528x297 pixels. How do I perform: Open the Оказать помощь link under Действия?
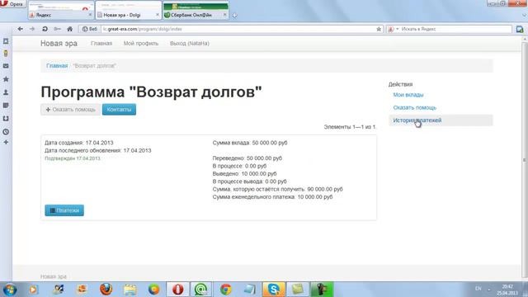click(414, 108)
